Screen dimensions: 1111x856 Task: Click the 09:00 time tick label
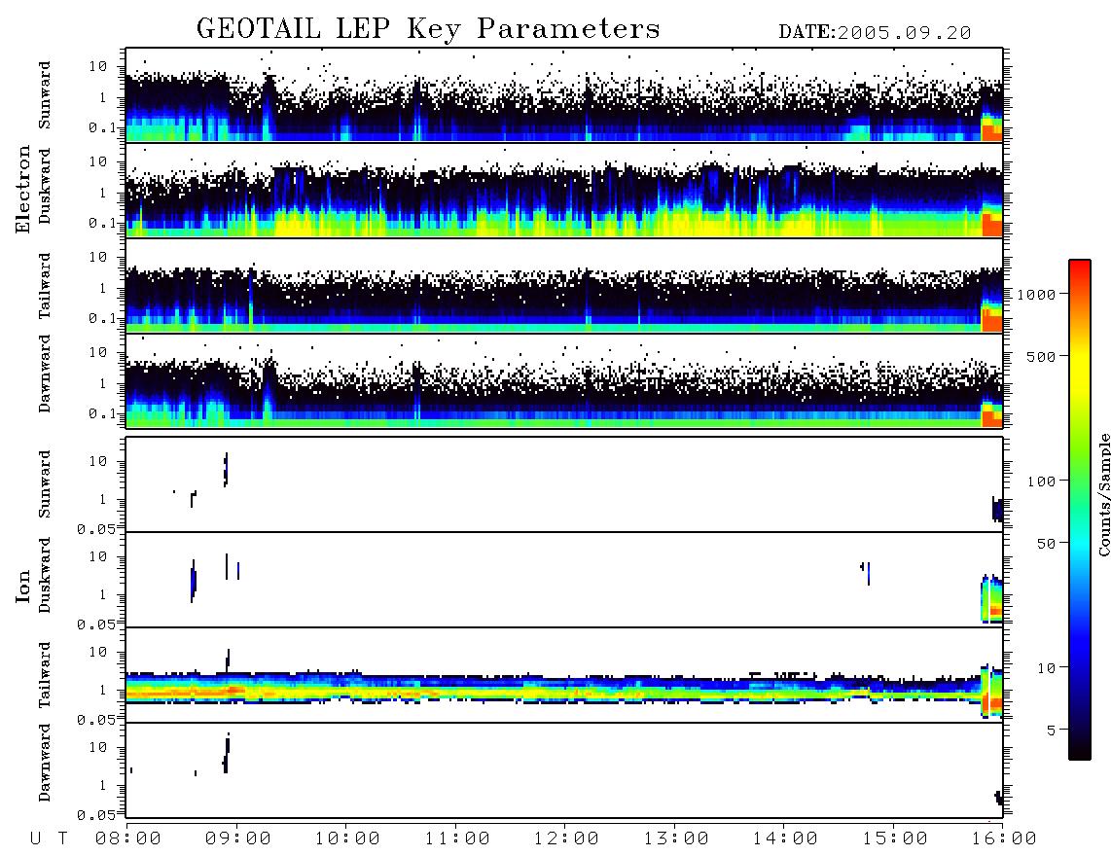coord(238,838)
